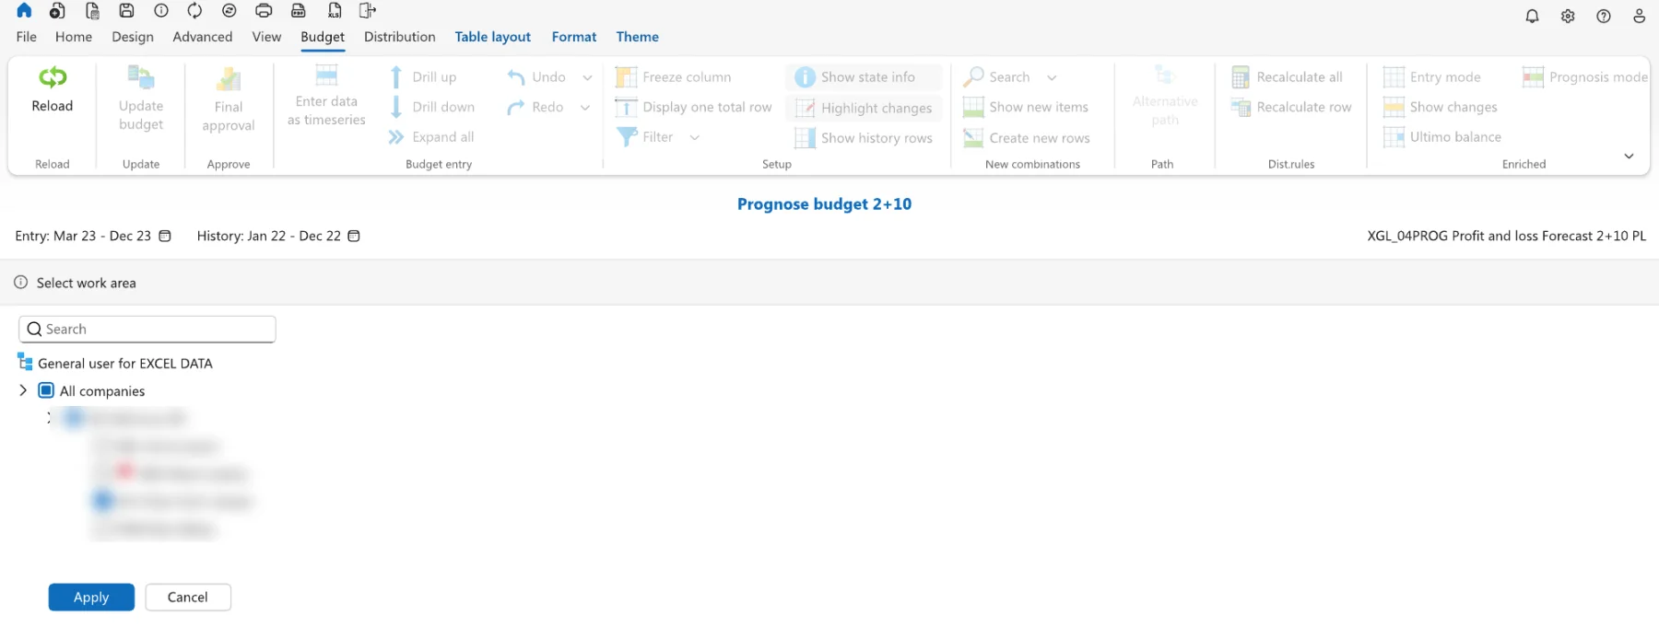Click the new report icon

(x=57, y=11)
